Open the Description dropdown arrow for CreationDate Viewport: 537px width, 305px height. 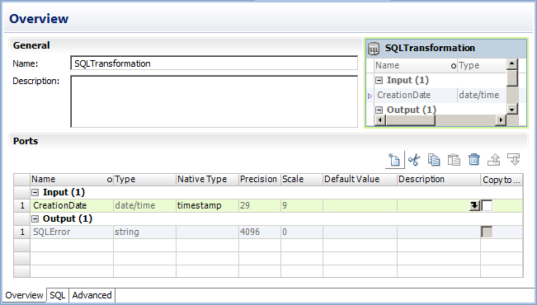click(x=474, y=206)
